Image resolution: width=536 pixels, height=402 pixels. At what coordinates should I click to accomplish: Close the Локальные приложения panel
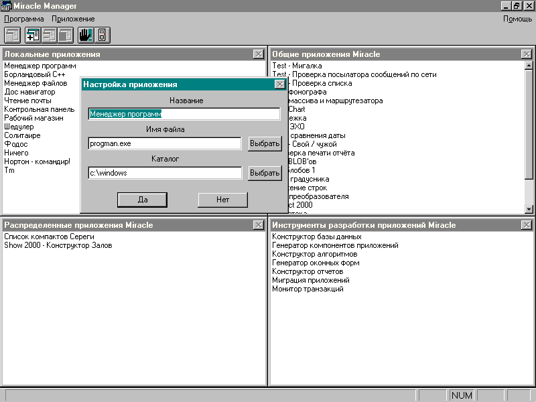click(259, 54)
